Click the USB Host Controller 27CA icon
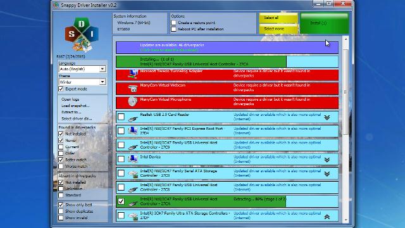Image resolution: width=405 pixels, height=228 pixels. point(133,203)
